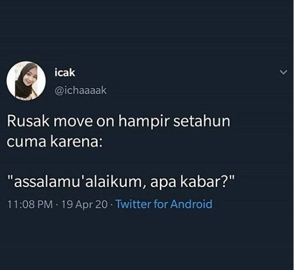
Task: Click the text line cuma karena:
Action: click(x=55, y=141)
